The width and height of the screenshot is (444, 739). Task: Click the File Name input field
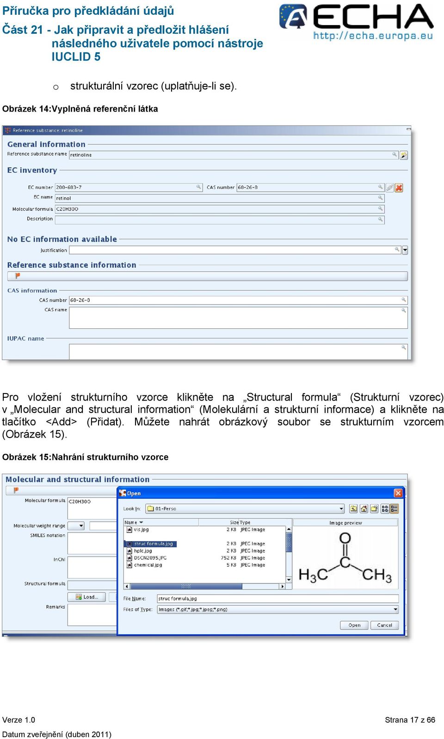[x=277, y=599]
